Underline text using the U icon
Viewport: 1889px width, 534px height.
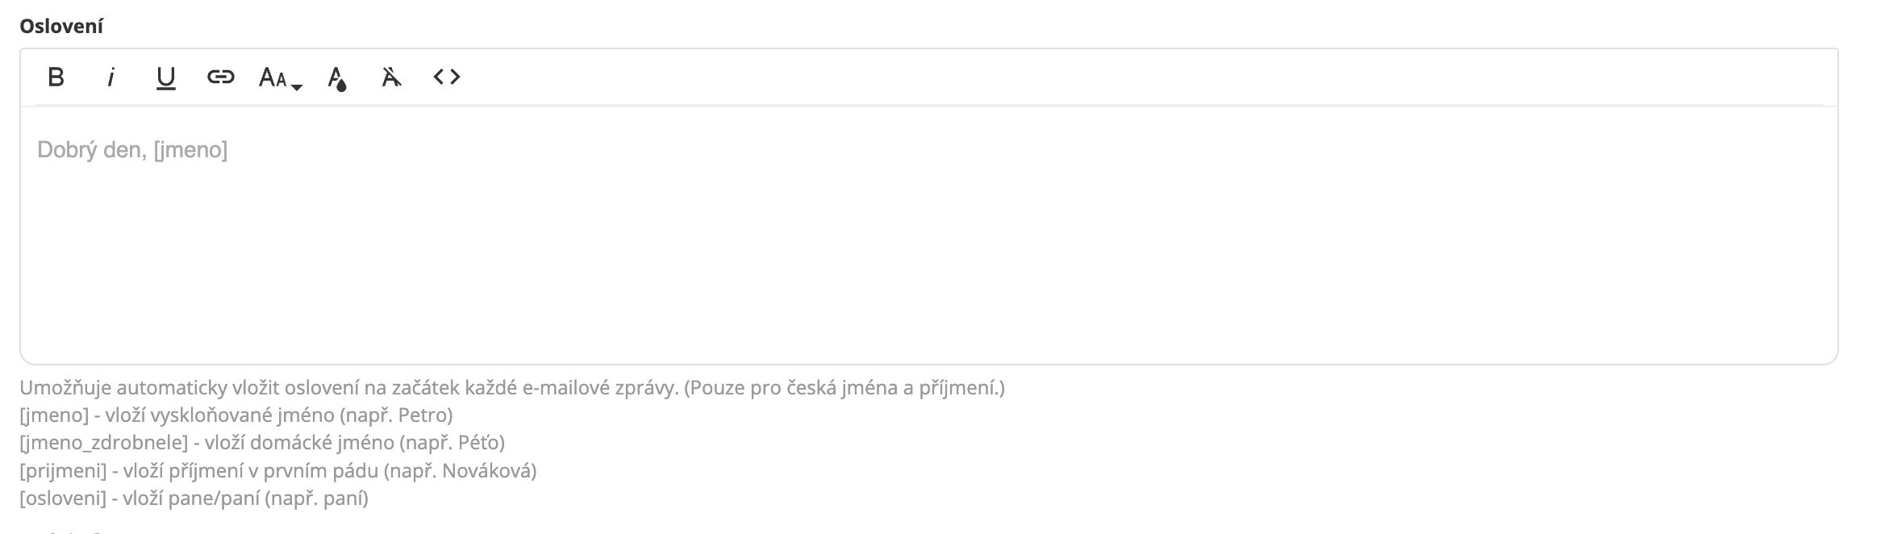pyautogui.click(x=165, y=77)
